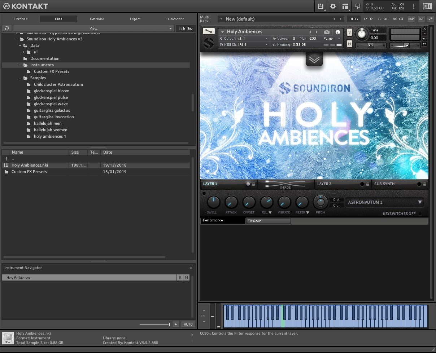Open the workspace layout panel icon
436x353 pixels.
coord(345,6)
